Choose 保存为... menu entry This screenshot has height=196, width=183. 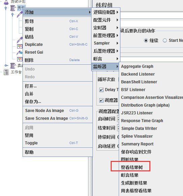(58, 102)
